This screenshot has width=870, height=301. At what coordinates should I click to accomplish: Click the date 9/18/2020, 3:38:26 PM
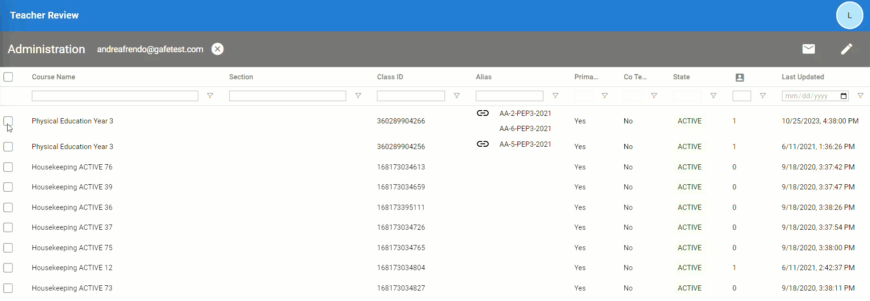pos(818,207)
